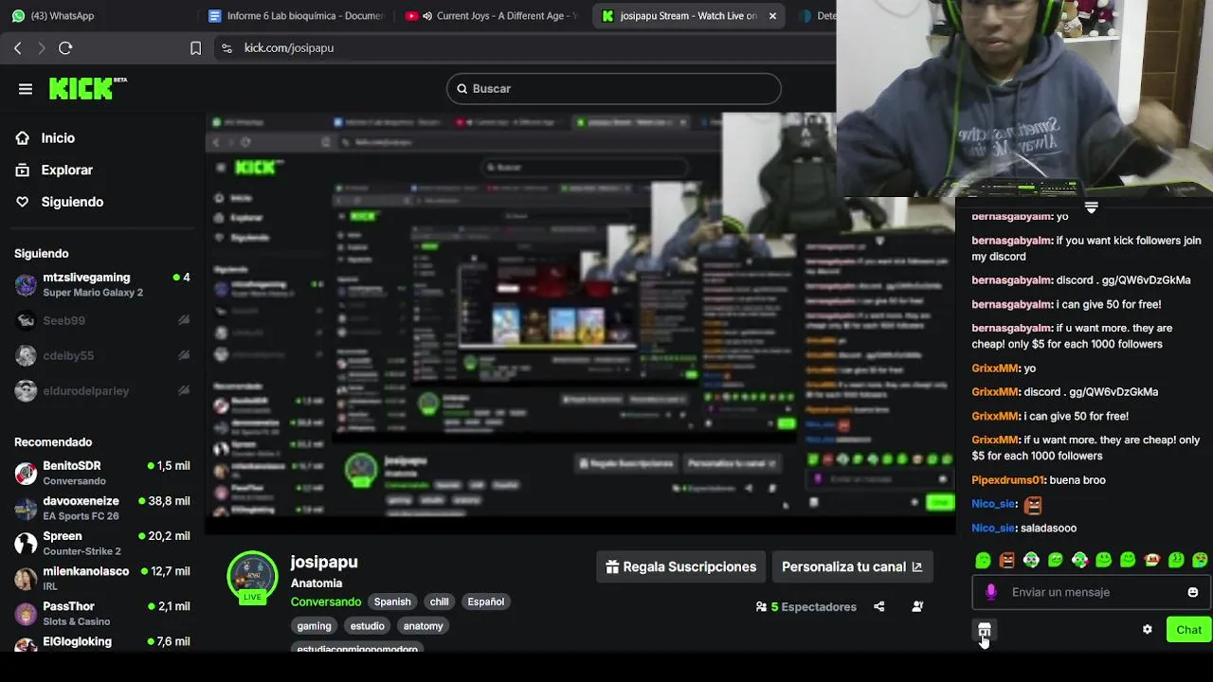Close the josipapu Stream browser tab
Viewport: 1213px width, 682px height.
(x=772, y=15)
